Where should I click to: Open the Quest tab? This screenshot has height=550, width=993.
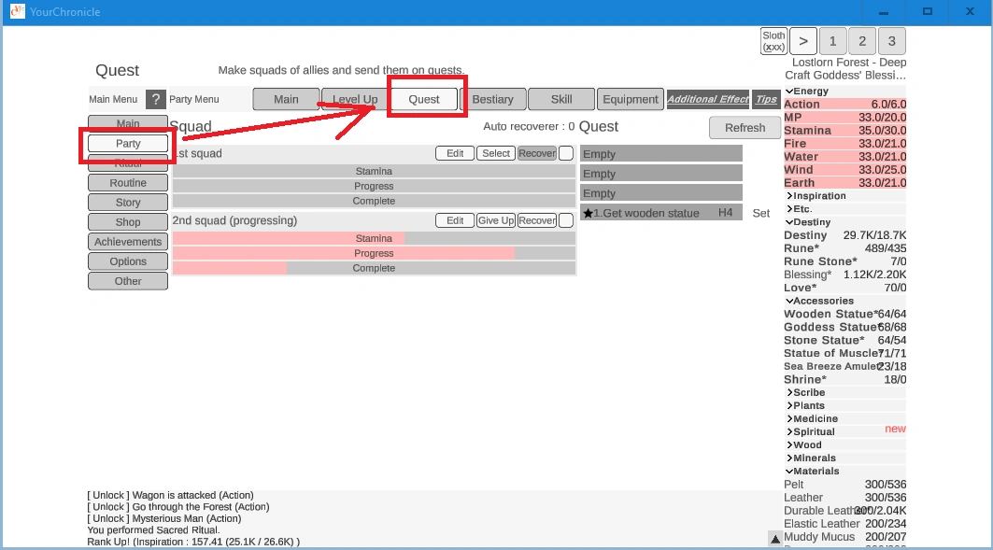pos(424,99)
